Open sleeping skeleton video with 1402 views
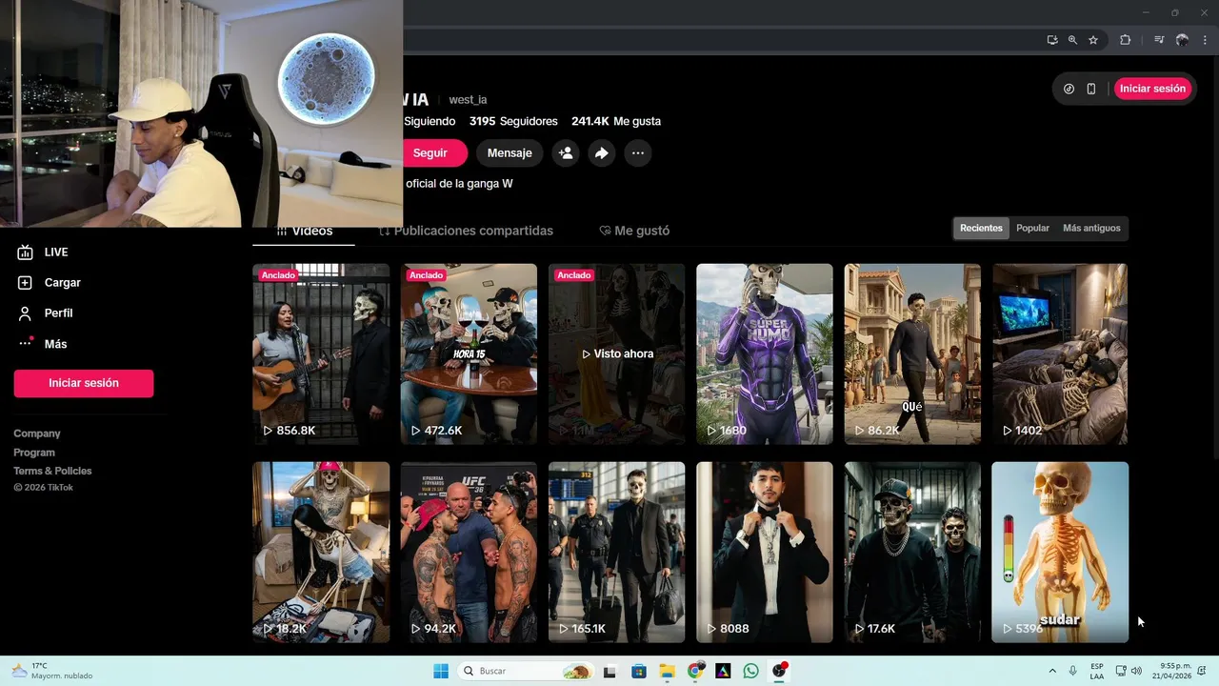1219x686 pixels. point(1060,354)
